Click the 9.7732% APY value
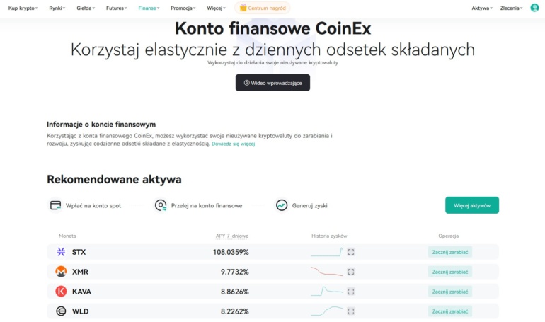The image size is (545, 322). (234, 272)
